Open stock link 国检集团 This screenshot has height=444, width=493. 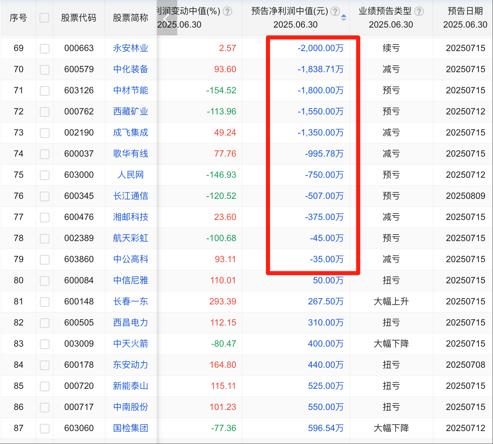pos(131,428)
